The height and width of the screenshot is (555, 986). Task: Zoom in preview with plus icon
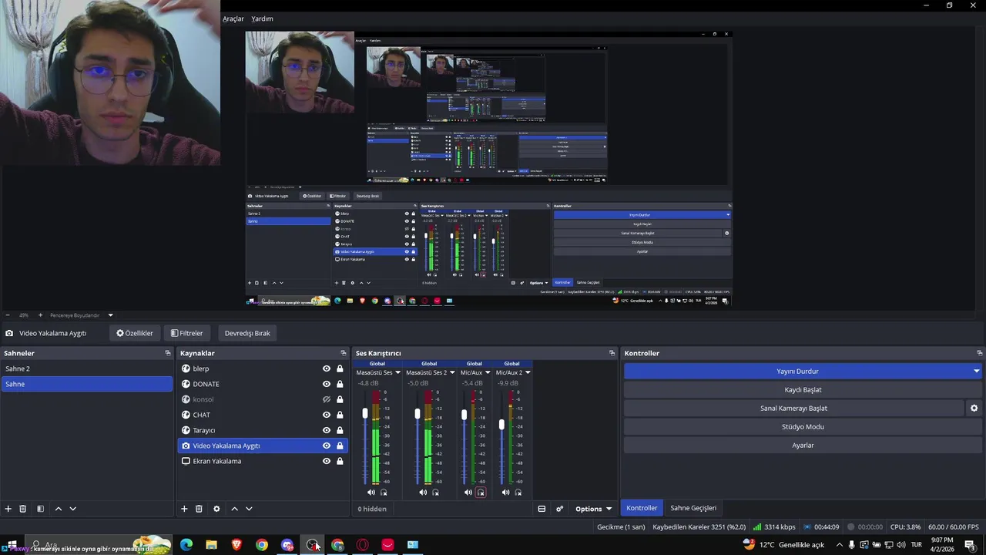click(42, 315)
